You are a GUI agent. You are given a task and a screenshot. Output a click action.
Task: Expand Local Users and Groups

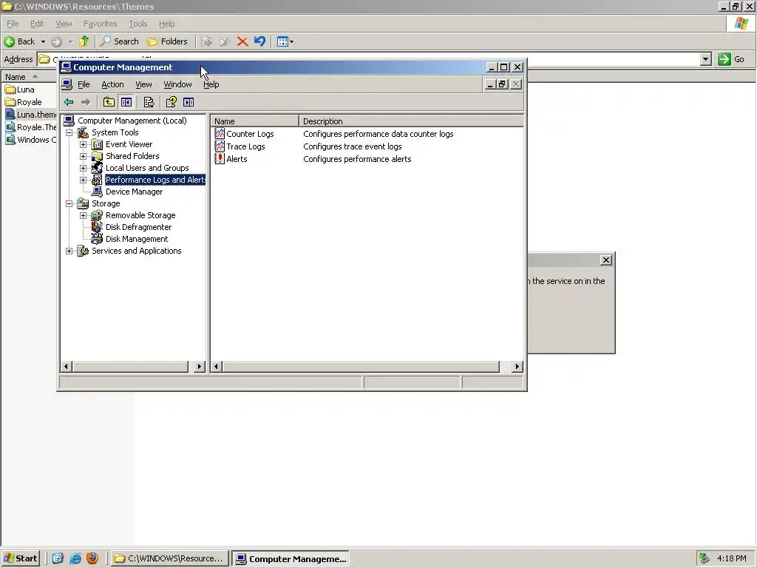pos(83,168)
